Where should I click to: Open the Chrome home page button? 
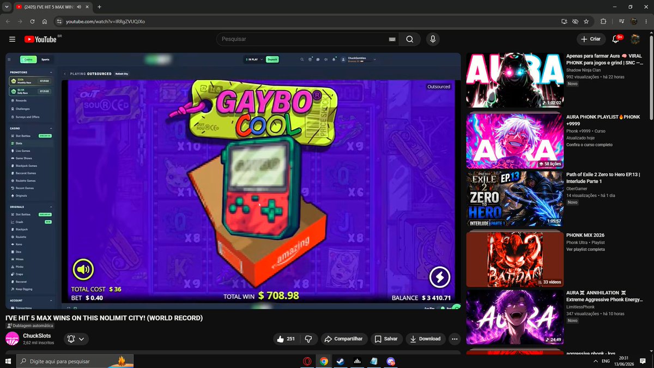click(45, 22)
